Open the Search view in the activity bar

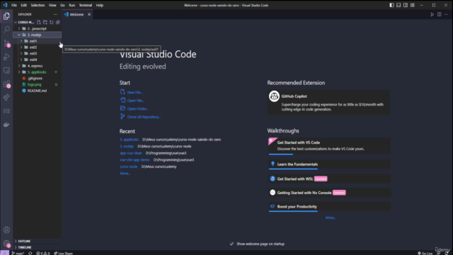(x=6, y=30)
